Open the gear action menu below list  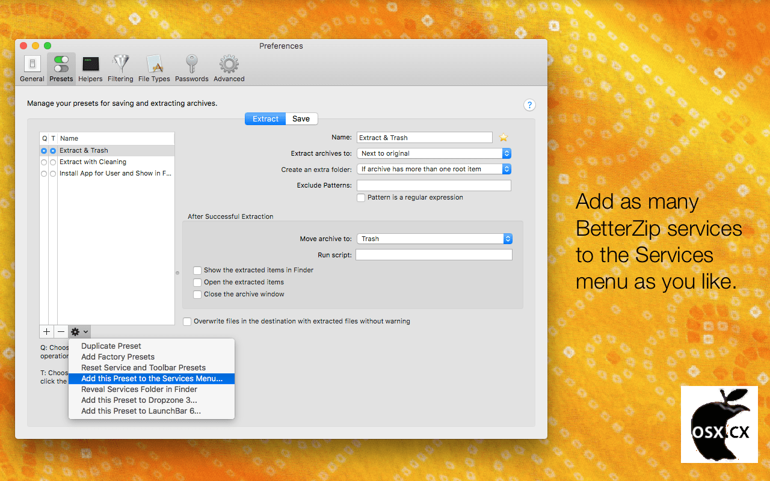[x=79, y=331]
